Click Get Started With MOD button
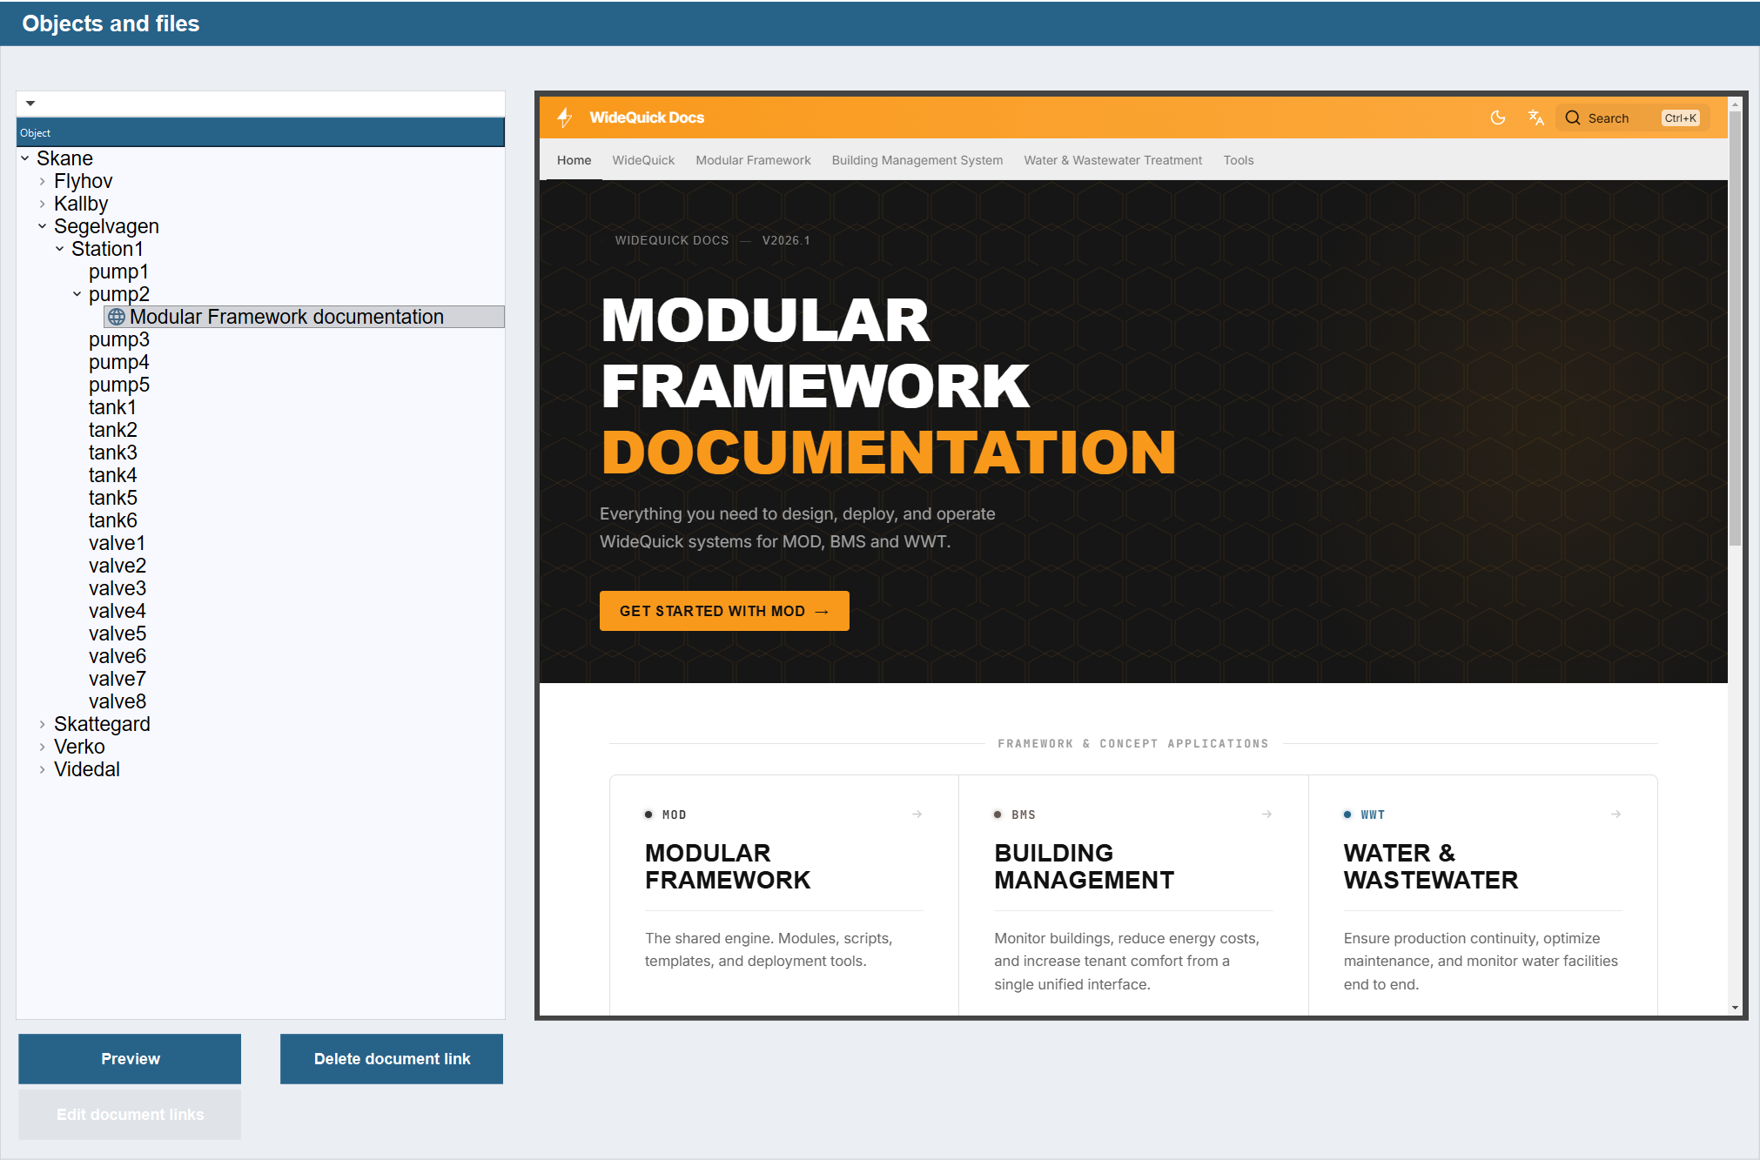This screenshot has height=1160, width=1760. (724, 611)
